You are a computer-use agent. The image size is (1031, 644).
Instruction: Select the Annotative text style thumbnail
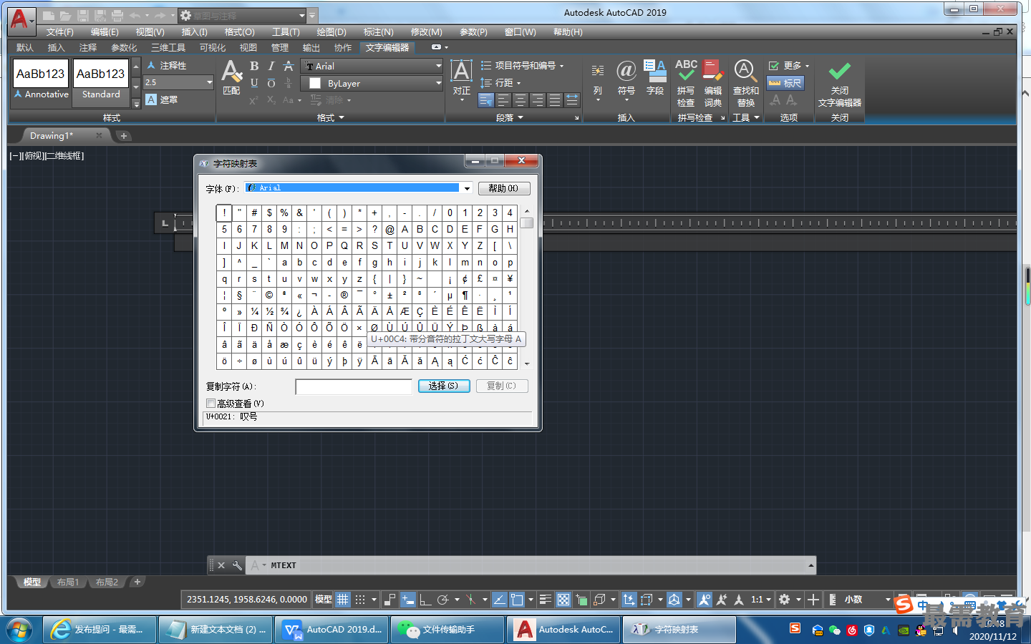click(41, 83)
